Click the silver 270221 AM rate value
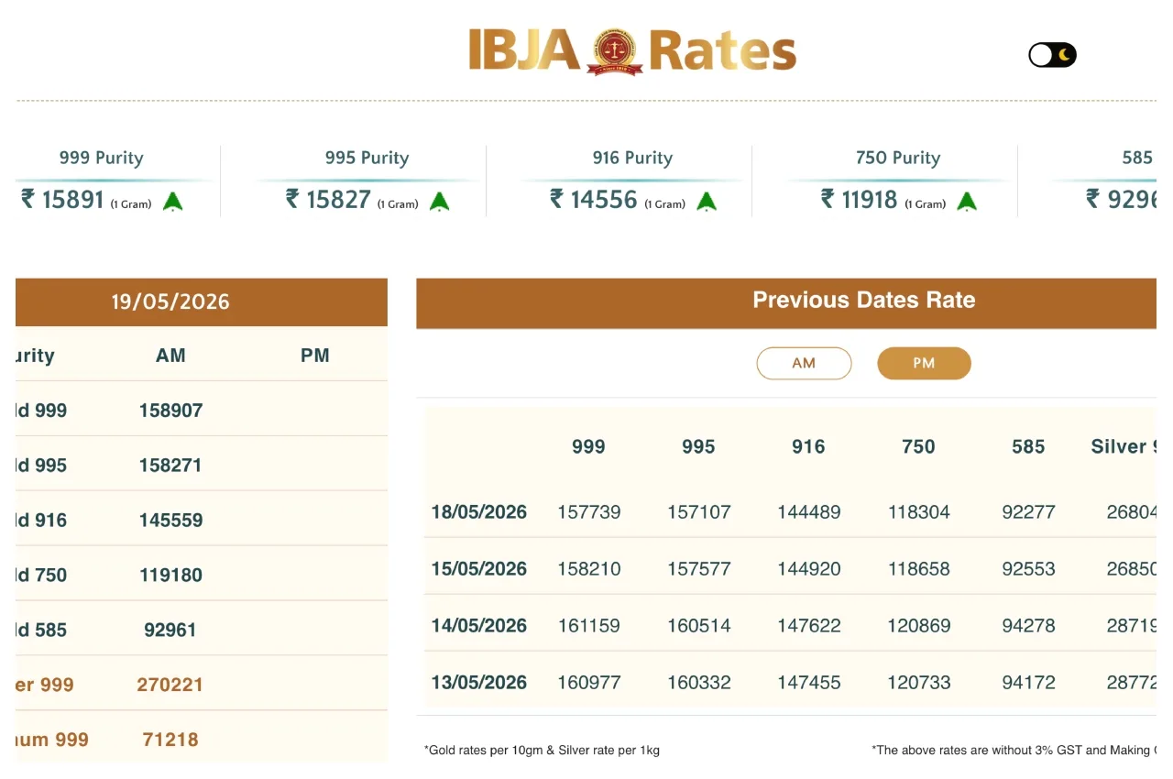 [170, 685]
